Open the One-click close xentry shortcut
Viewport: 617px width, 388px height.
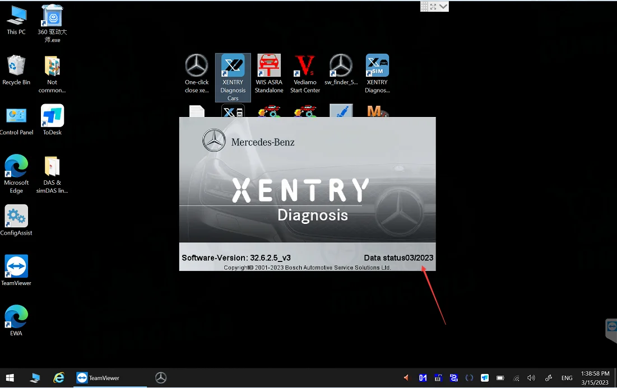(197, 67)
